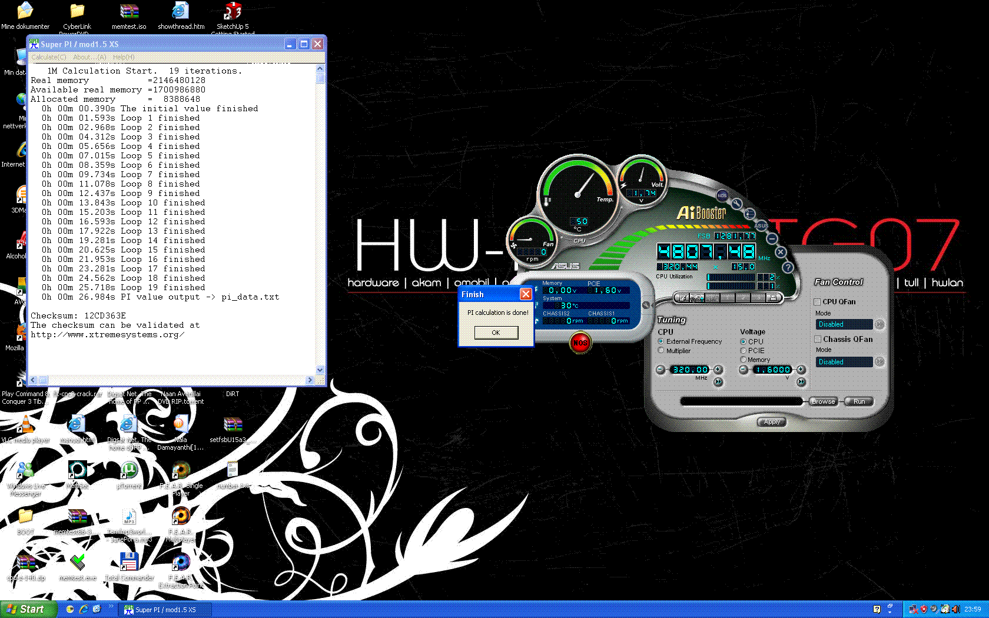
Task: Select External Frequency radio button
Action: (661, 341)
